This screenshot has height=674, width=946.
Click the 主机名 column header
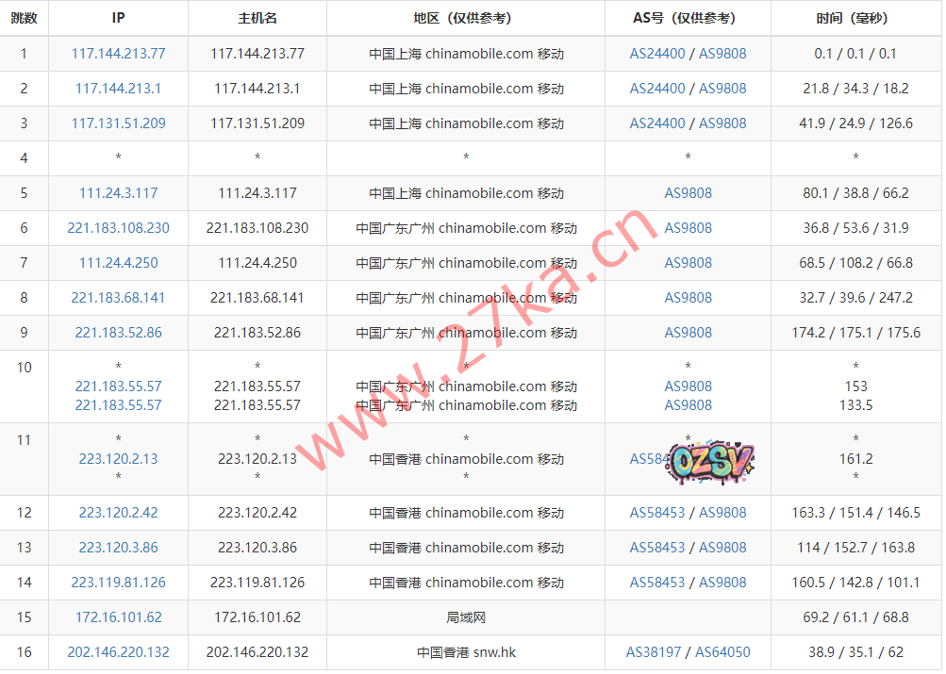[x=257, y=18]
